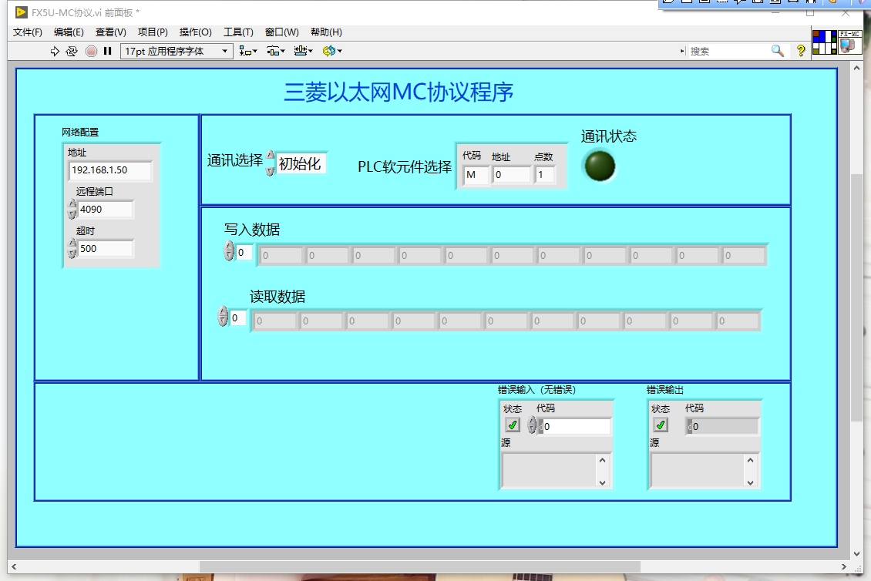This screenshot has width=871, height=581.
Task: Open the 帮助(H) menu
Action: (x=326, y=32)
